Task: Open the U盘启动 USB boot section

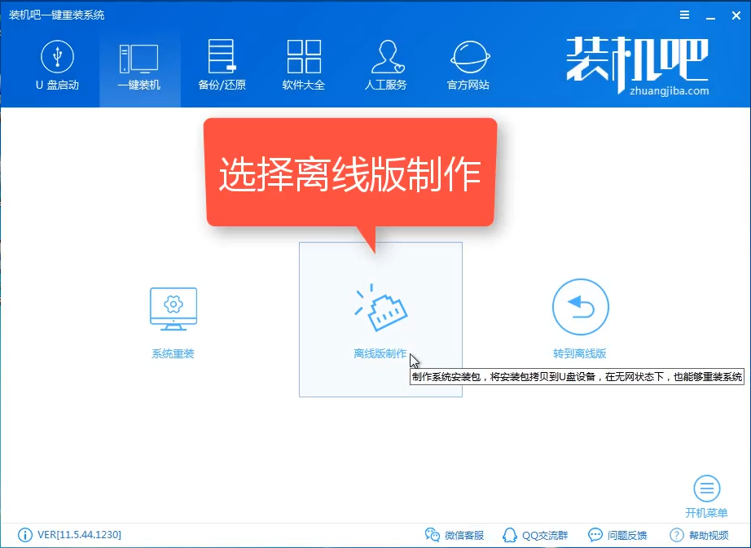Action: (x=57, y=65)
